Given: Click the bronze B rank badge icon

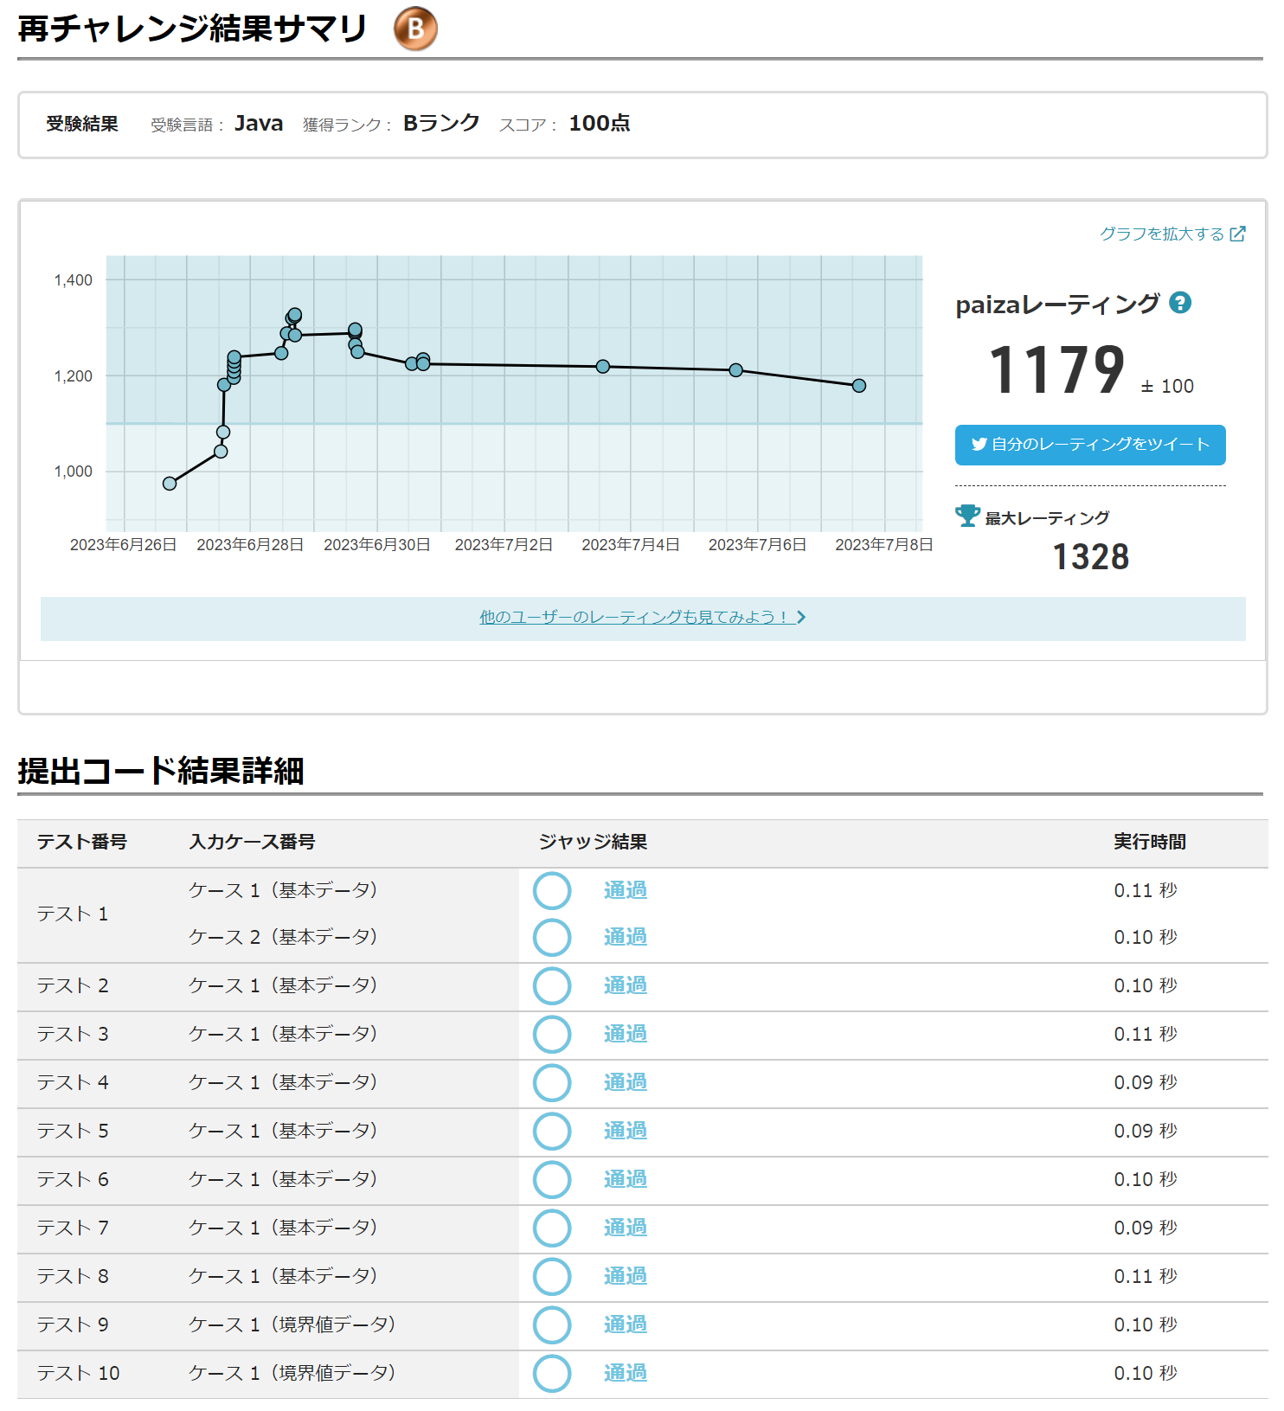Looking at the screenshot, I should click(415, 29).
